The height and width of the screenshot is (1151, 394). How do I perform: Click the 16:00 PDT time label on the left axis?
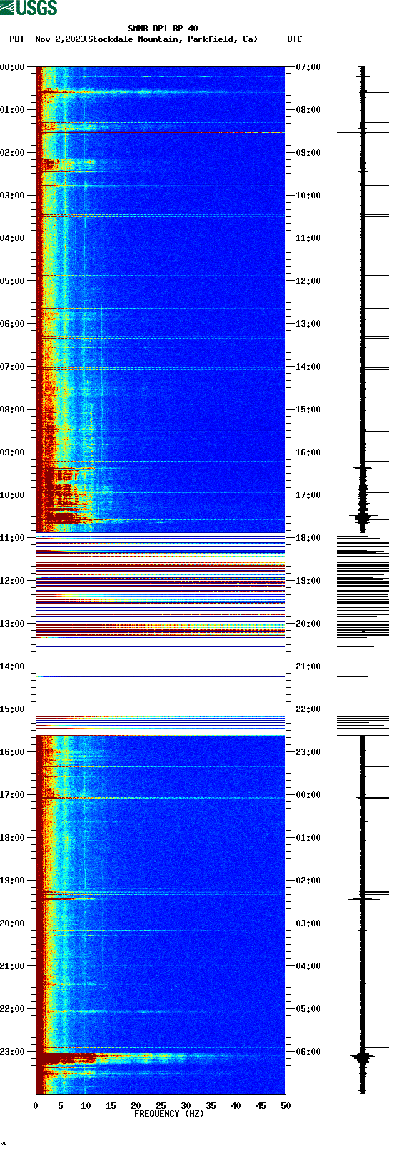[13, 752]
